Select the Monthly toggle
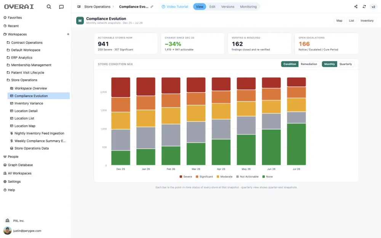 [x=329, y=64]
